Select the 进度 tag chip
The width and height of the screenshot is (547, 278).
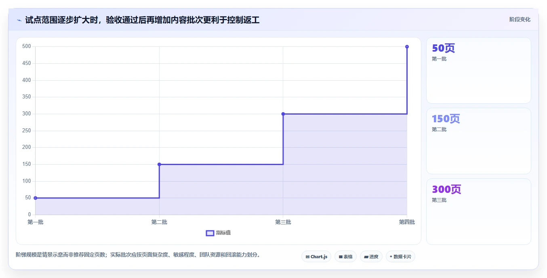(371, 257)
